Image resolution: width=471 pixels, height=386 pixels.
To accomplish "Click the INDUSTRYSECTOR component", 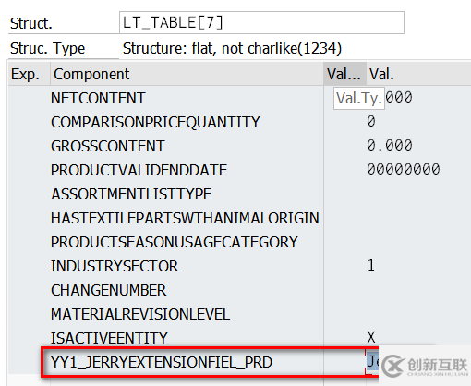I will [x=115, y=266].
